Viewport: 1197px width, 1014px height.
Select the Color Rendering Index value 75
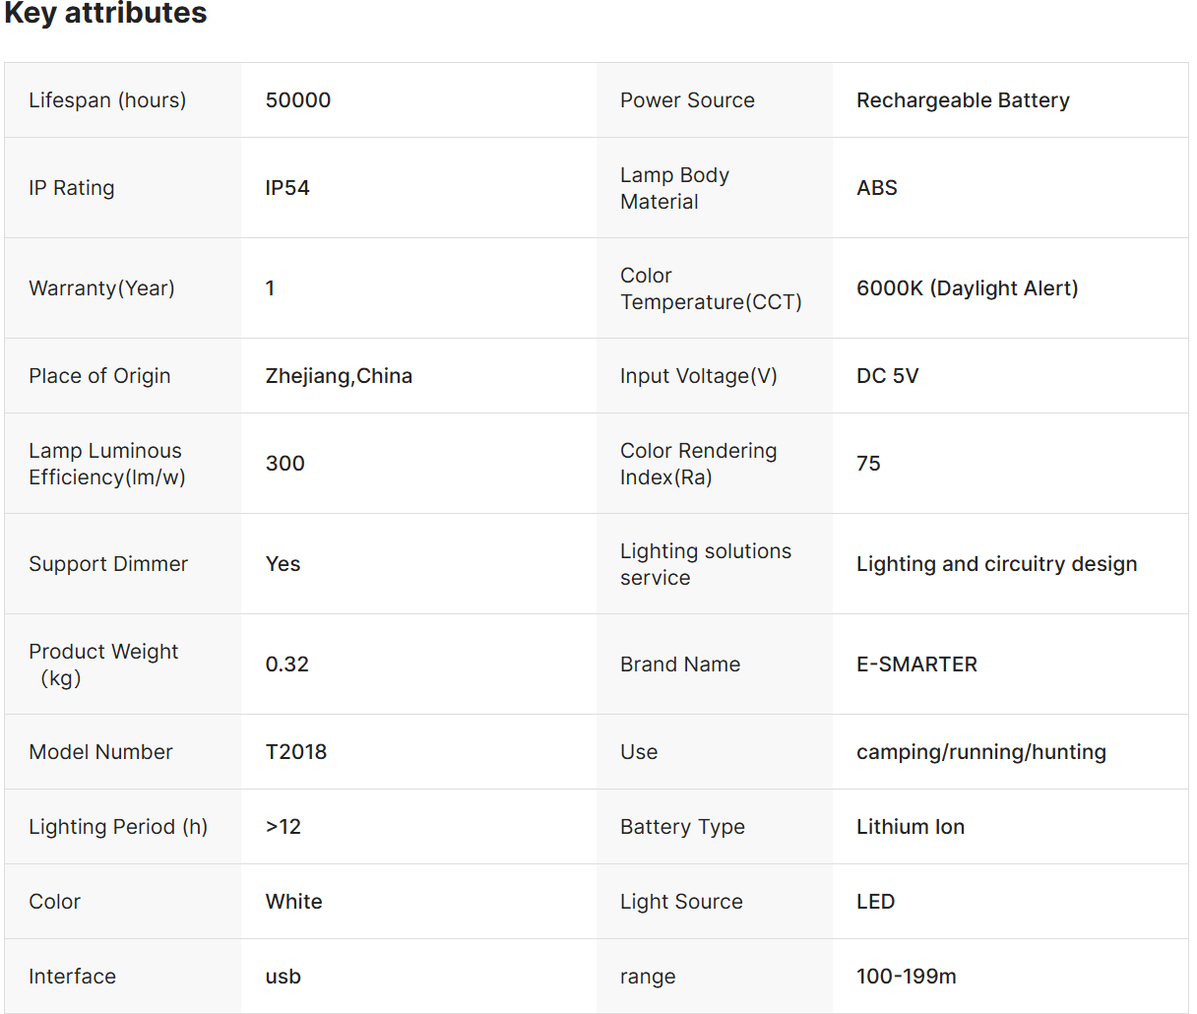[868, 464]
